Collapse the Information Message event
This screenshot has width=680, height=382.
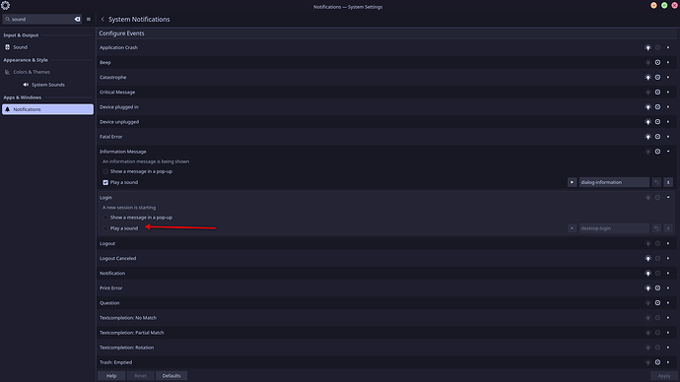click(668, 152)
